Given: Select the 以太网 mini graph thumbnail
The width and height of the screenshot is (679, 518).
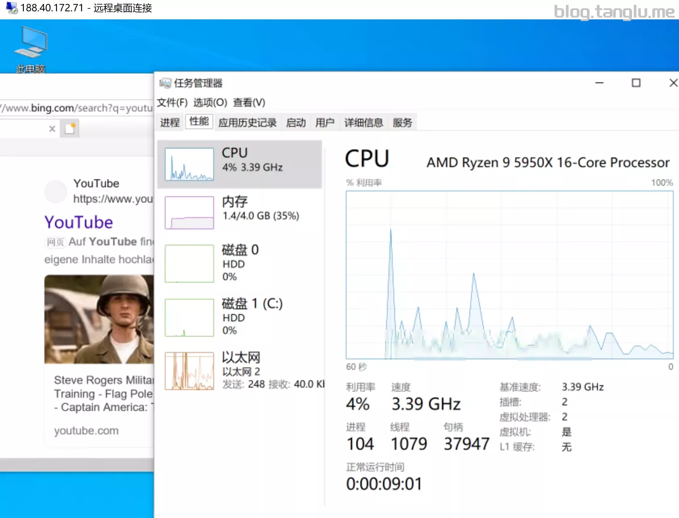Looking at the screenshot, I should [189, 371].
